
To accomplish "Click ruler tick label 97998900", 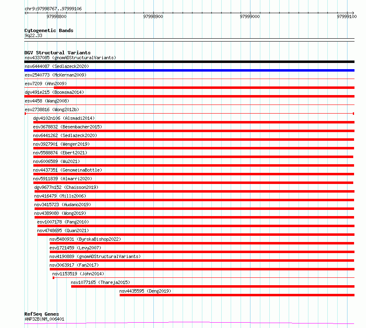I will (153, 16).
